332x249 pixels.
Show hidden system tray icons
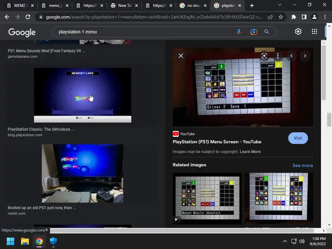click(x=285, y=241)
